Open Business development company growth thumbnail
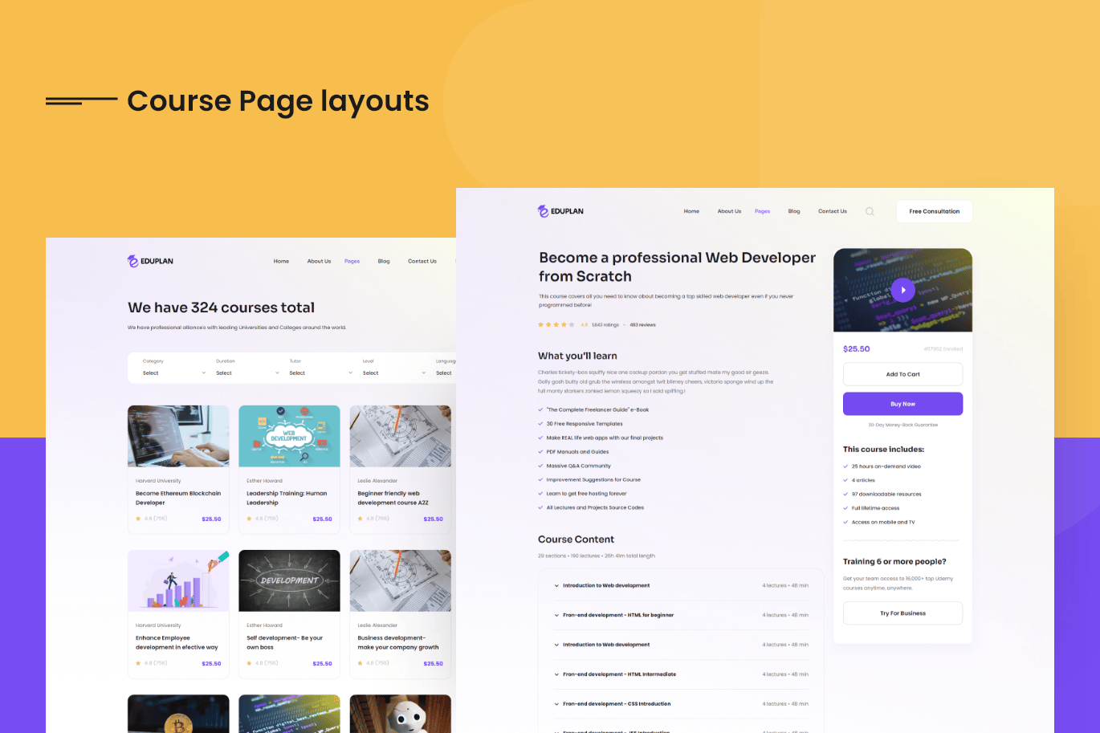1100x733 pixels. point(400,580)
